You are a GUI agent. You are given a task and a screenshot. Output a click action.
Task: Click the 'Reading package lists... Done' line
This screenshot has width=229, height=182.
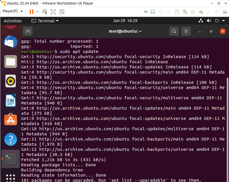(58, 165)
